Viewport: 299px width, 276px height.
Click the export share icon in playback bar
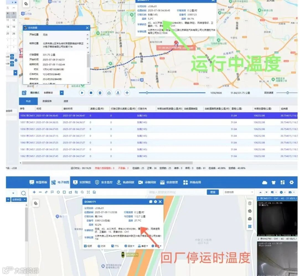pos(109,93)
